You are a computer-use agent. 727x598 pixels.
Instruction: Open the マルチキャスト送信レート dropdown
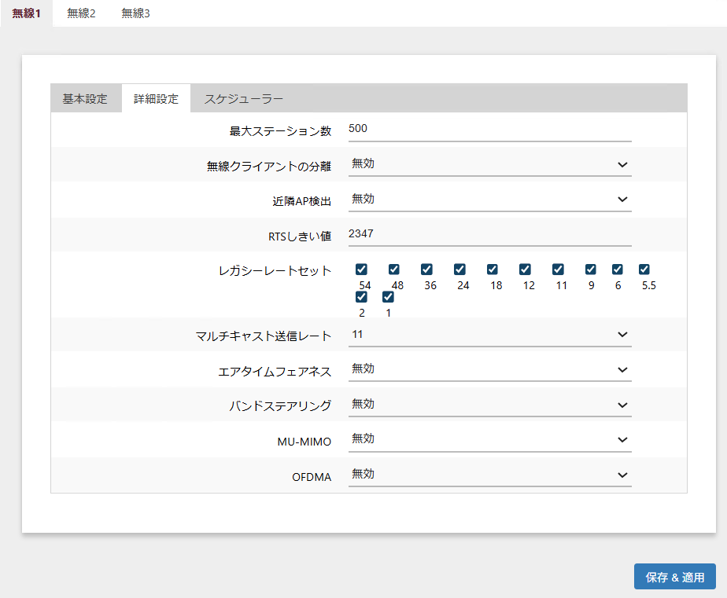pos(489,334)
